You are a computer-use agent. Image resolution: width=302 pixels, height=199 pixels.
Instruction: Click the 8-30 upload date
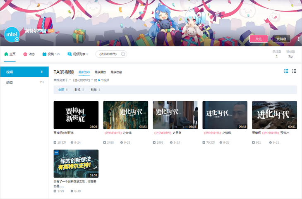click(x=76, y=191)
